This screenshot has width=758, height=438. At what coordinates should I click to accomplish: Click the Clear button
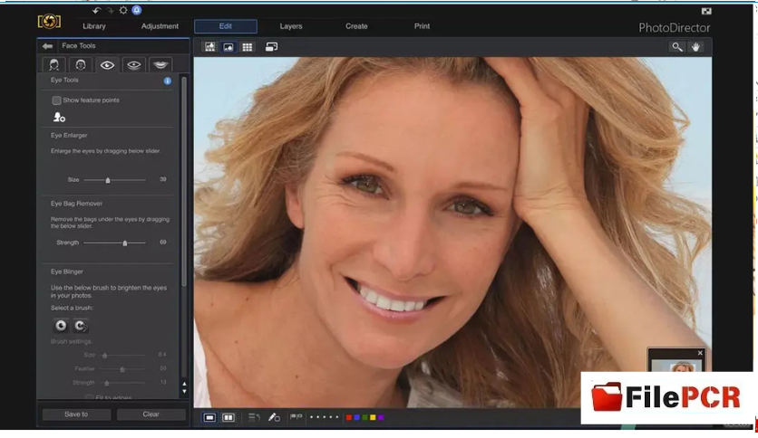[x=151, y=414]
